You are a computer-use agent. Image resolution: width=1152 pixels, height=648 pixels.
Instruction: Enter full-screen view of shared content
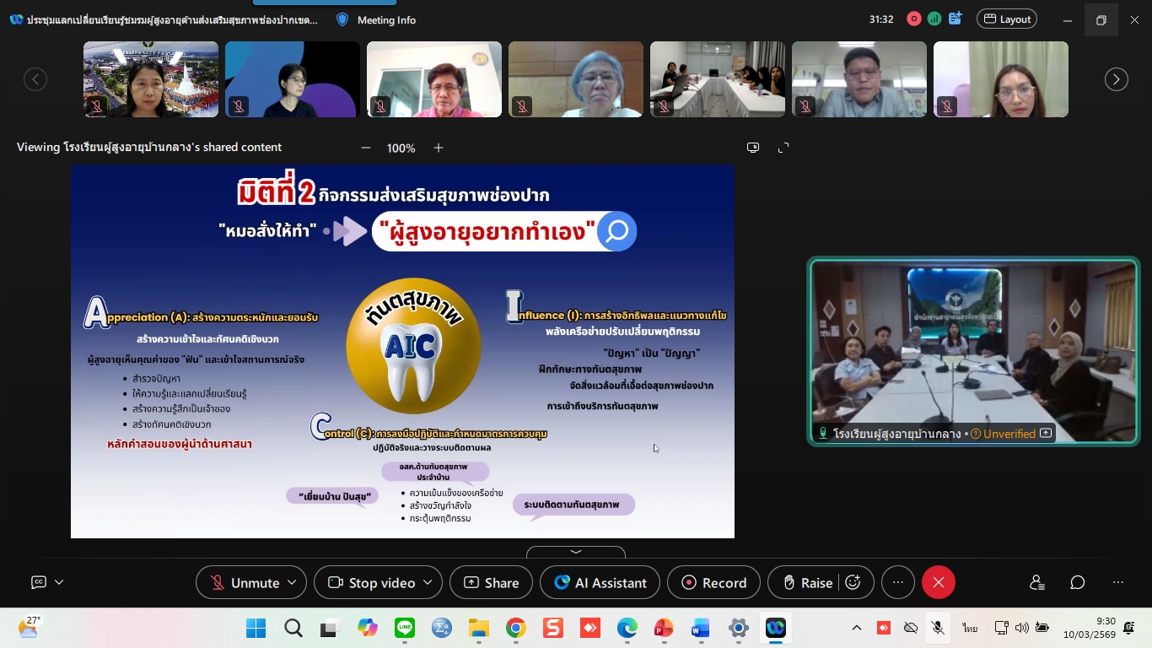click(x=783, y=148)
